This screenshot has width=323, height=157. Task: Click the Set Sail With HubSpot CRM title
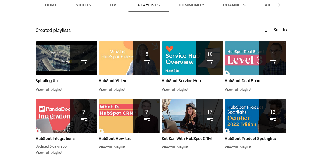tap(187, 139)
